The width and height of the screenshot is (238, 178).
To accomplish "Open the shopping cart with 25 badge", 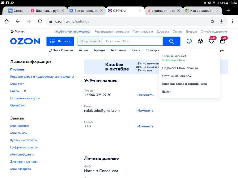I will 223,41.
